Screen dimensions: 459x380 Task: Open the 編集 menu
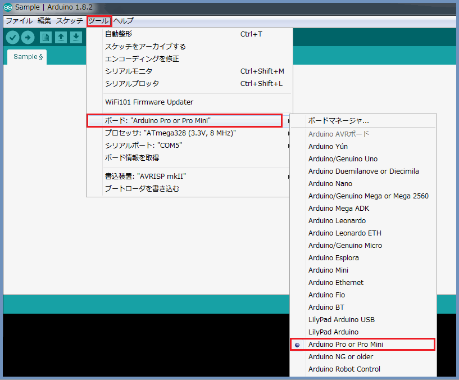[44, 21]
